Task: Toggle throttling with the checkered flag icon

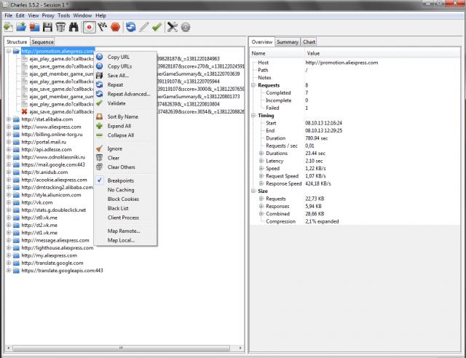Action: coord(103,28)
